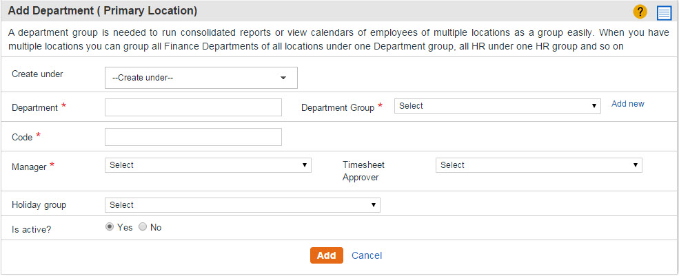This screenshot has height=276, width=679.
Task: Click the orange Add button
Action: [327, 255]
